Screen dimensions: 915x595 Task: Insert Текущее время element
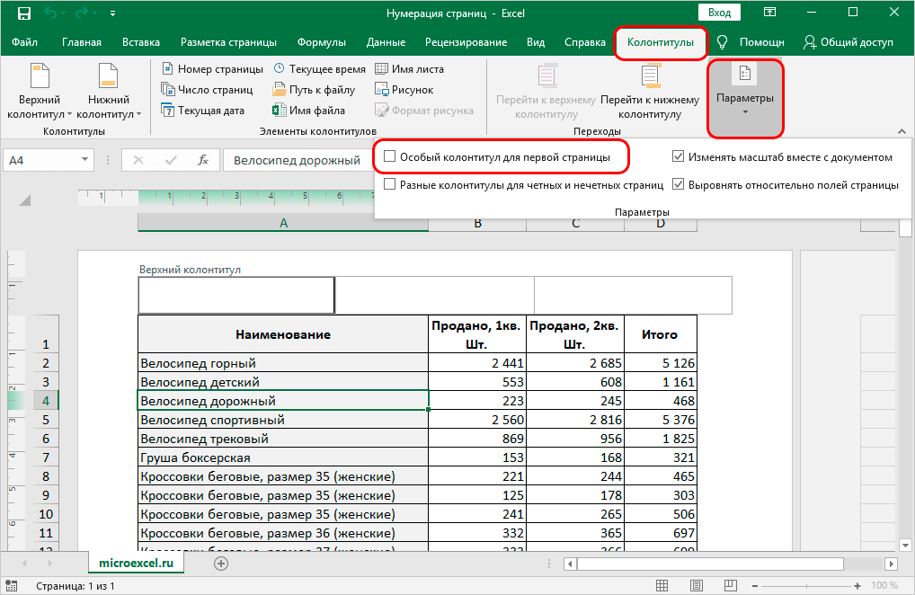[319, 69]
